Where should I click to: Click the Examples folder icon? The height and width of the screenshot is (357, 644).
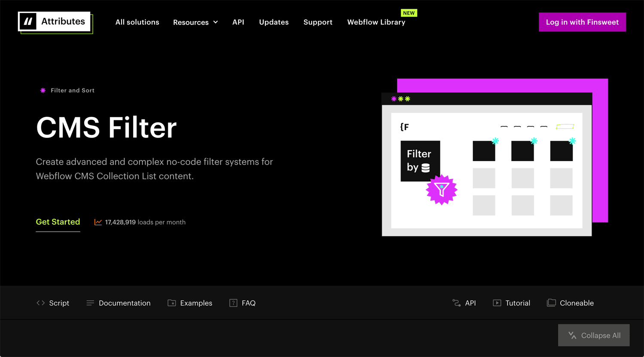172,303
